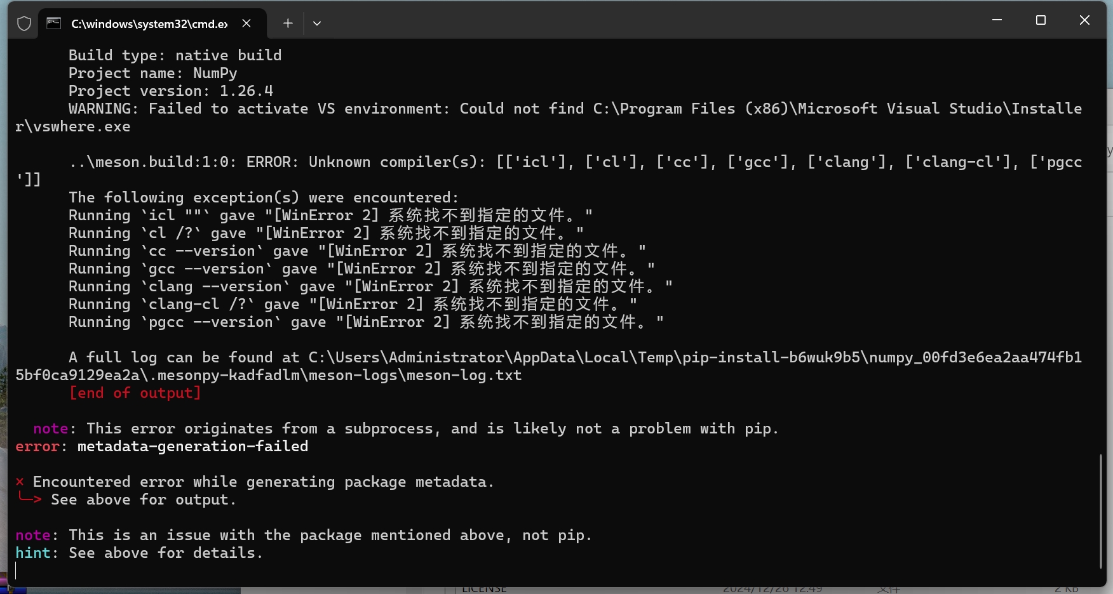
Task: Minimize the terminal window
Action: [x=997, y=20]
